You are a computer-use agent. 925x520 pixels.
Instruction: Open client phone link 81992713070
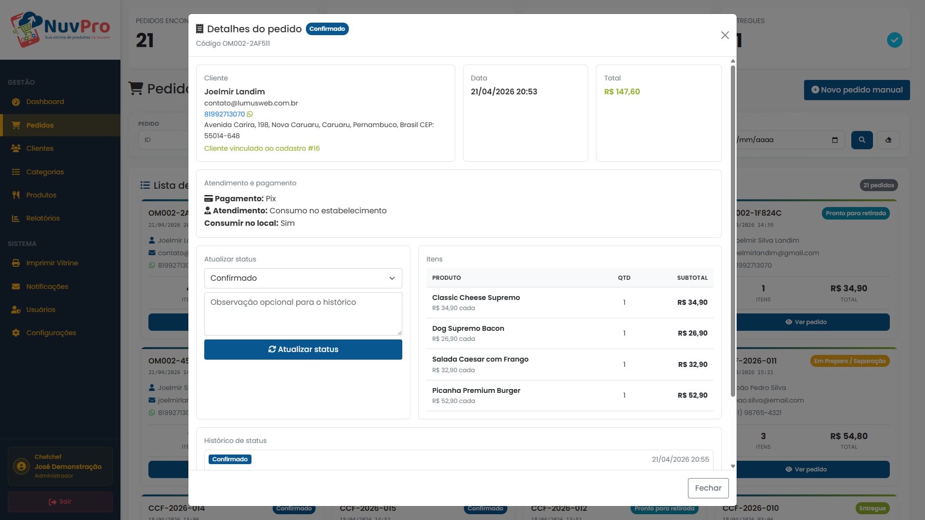pos(225,114)
